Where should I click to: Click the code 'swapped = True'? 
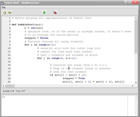[74, 78]
